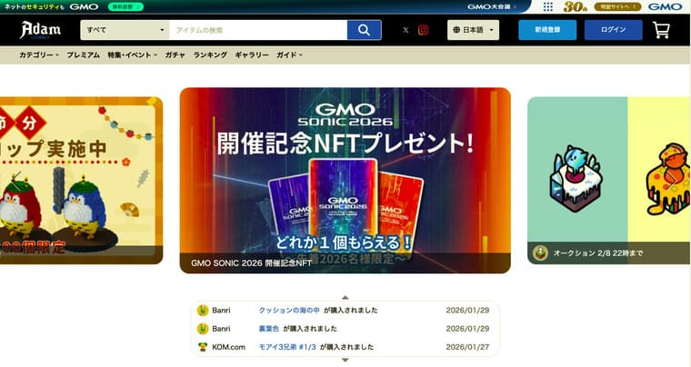691x367 pixels.
Task: Open the ランキング menu item
Action: point(210,55)
